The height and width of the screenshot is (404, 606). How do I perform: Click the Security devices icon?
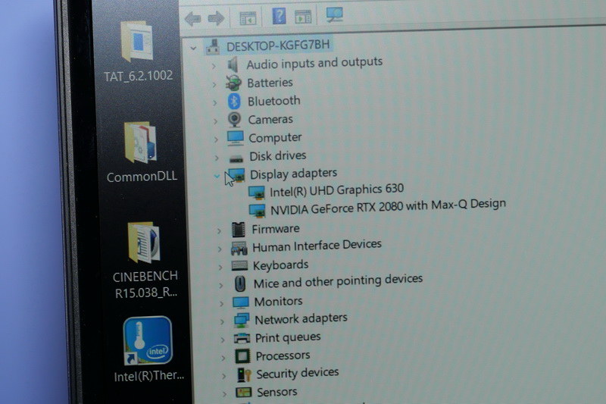click(x=244, y=374)
